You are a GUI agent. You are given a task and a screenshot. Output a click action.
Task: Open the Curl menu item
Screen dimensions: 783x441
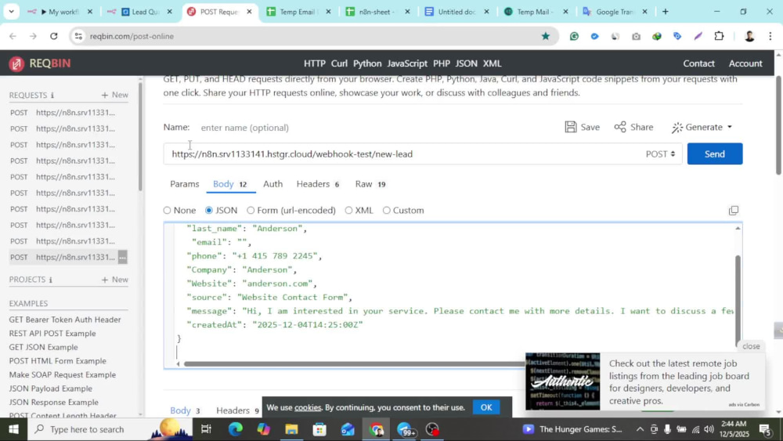tap(339, 63)
